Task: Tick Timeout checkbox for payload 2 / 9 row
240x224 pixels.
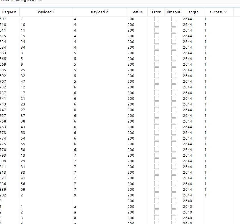Action: point(174,195)
